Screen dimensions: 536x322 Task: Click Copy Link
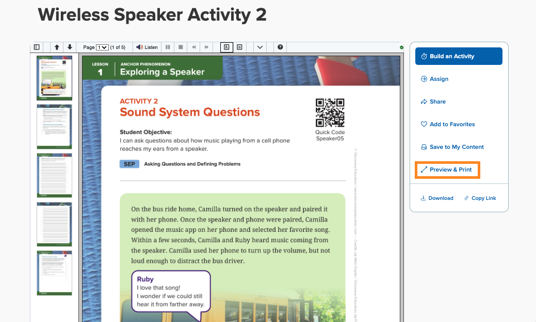(480, 198)
